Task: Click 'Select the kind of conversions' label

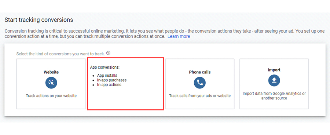Action: pyautogui.click(x=60, y=54)
